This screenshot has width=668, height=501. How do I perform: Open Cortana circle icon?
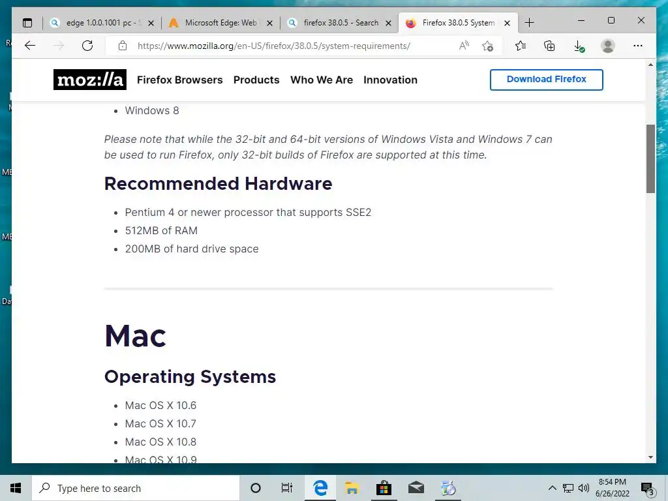tap(256, 488)
